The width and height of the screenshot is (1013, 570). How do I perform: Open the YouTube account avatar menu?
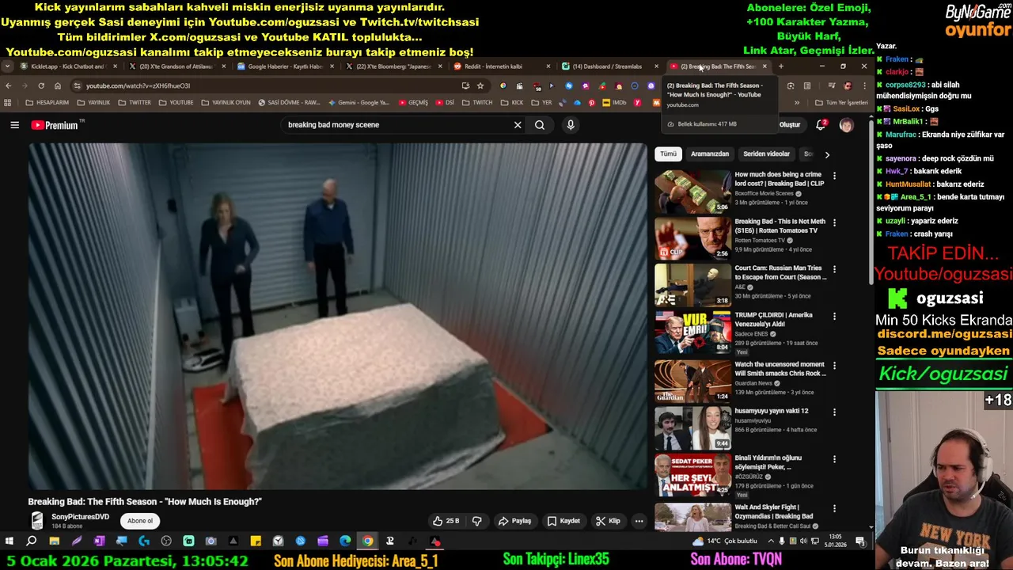click(x=846, y=125)
